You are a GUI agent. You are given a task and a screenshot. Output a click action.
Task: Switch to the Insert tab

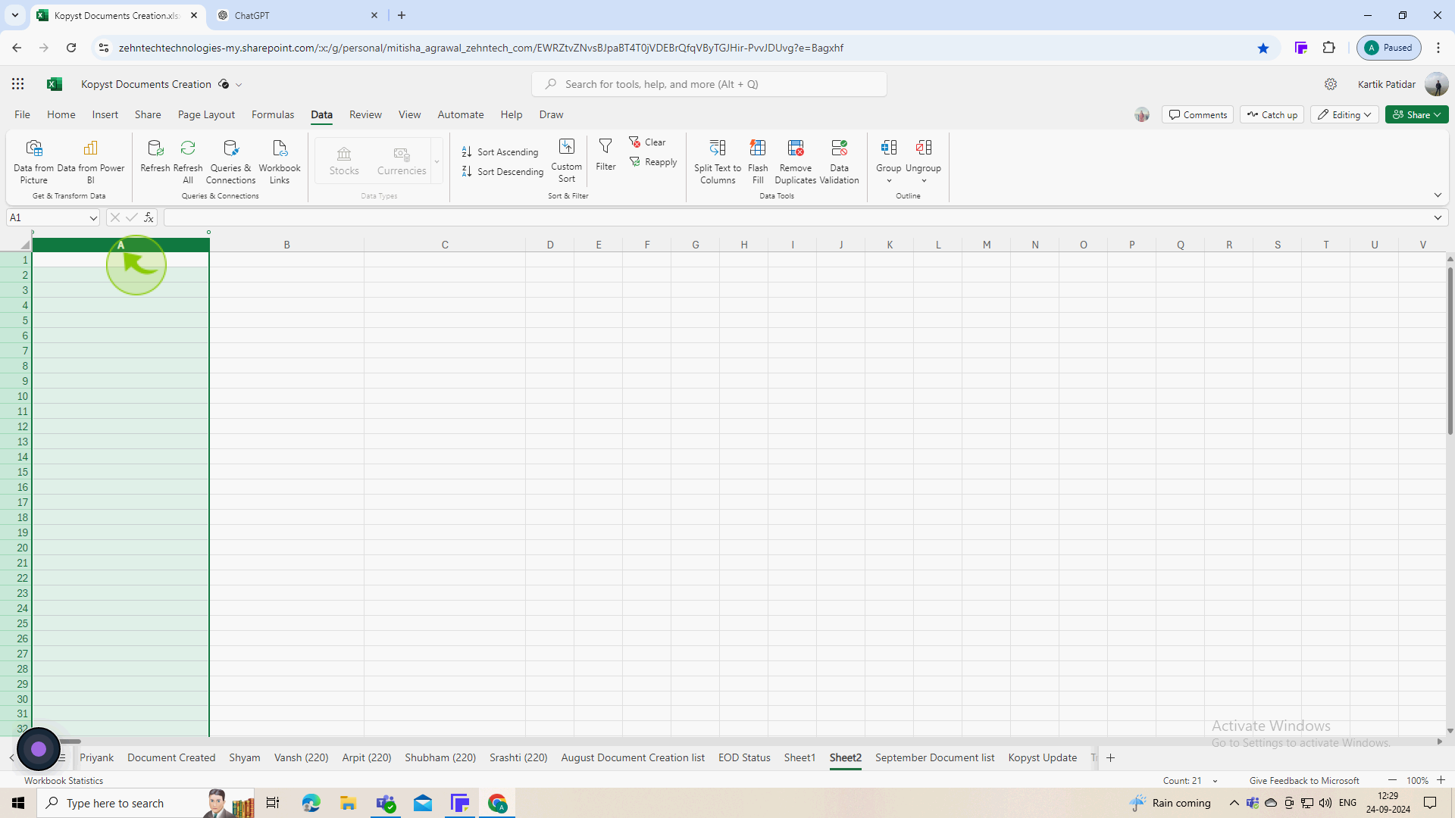[x=105, y=114]
